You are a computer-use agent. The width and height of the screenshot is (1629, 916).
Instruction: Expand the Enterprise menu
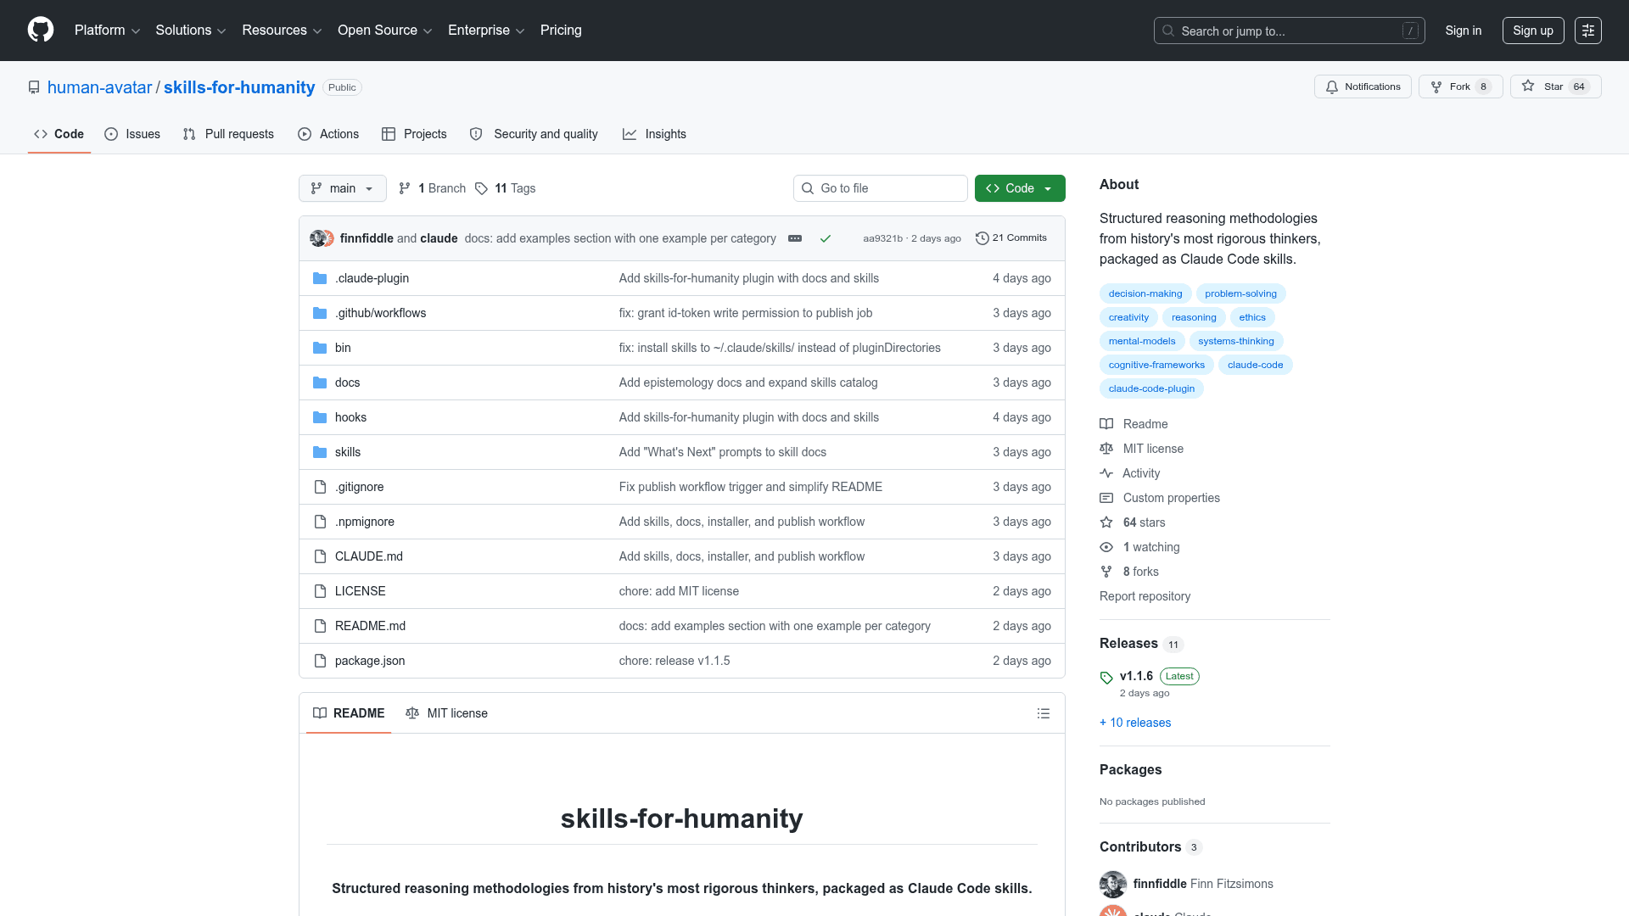tap(486, 31)
